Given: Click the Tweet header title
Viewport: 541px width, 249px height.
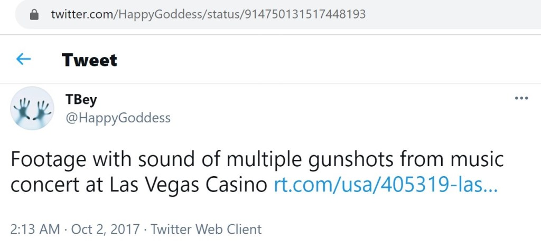Looking at the screenshot, I should coord(89,60).
